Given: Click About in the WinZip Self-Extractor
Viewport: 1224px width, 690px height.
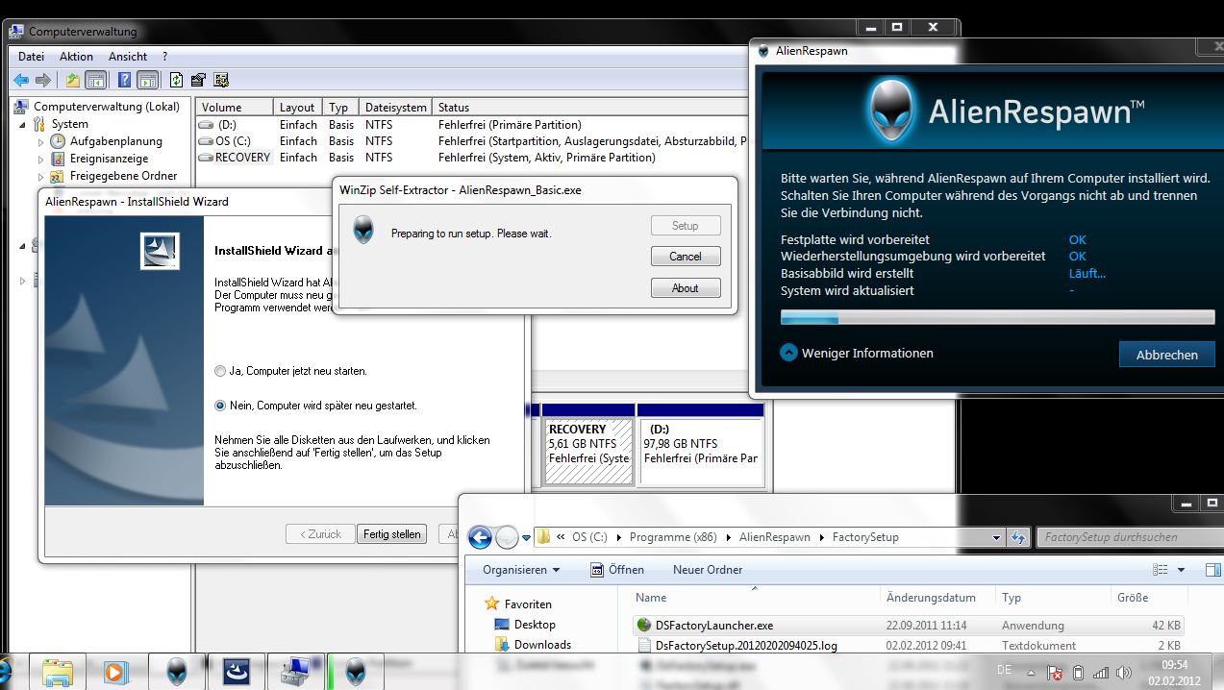Looking at the screenshot, I should (686, 288).
